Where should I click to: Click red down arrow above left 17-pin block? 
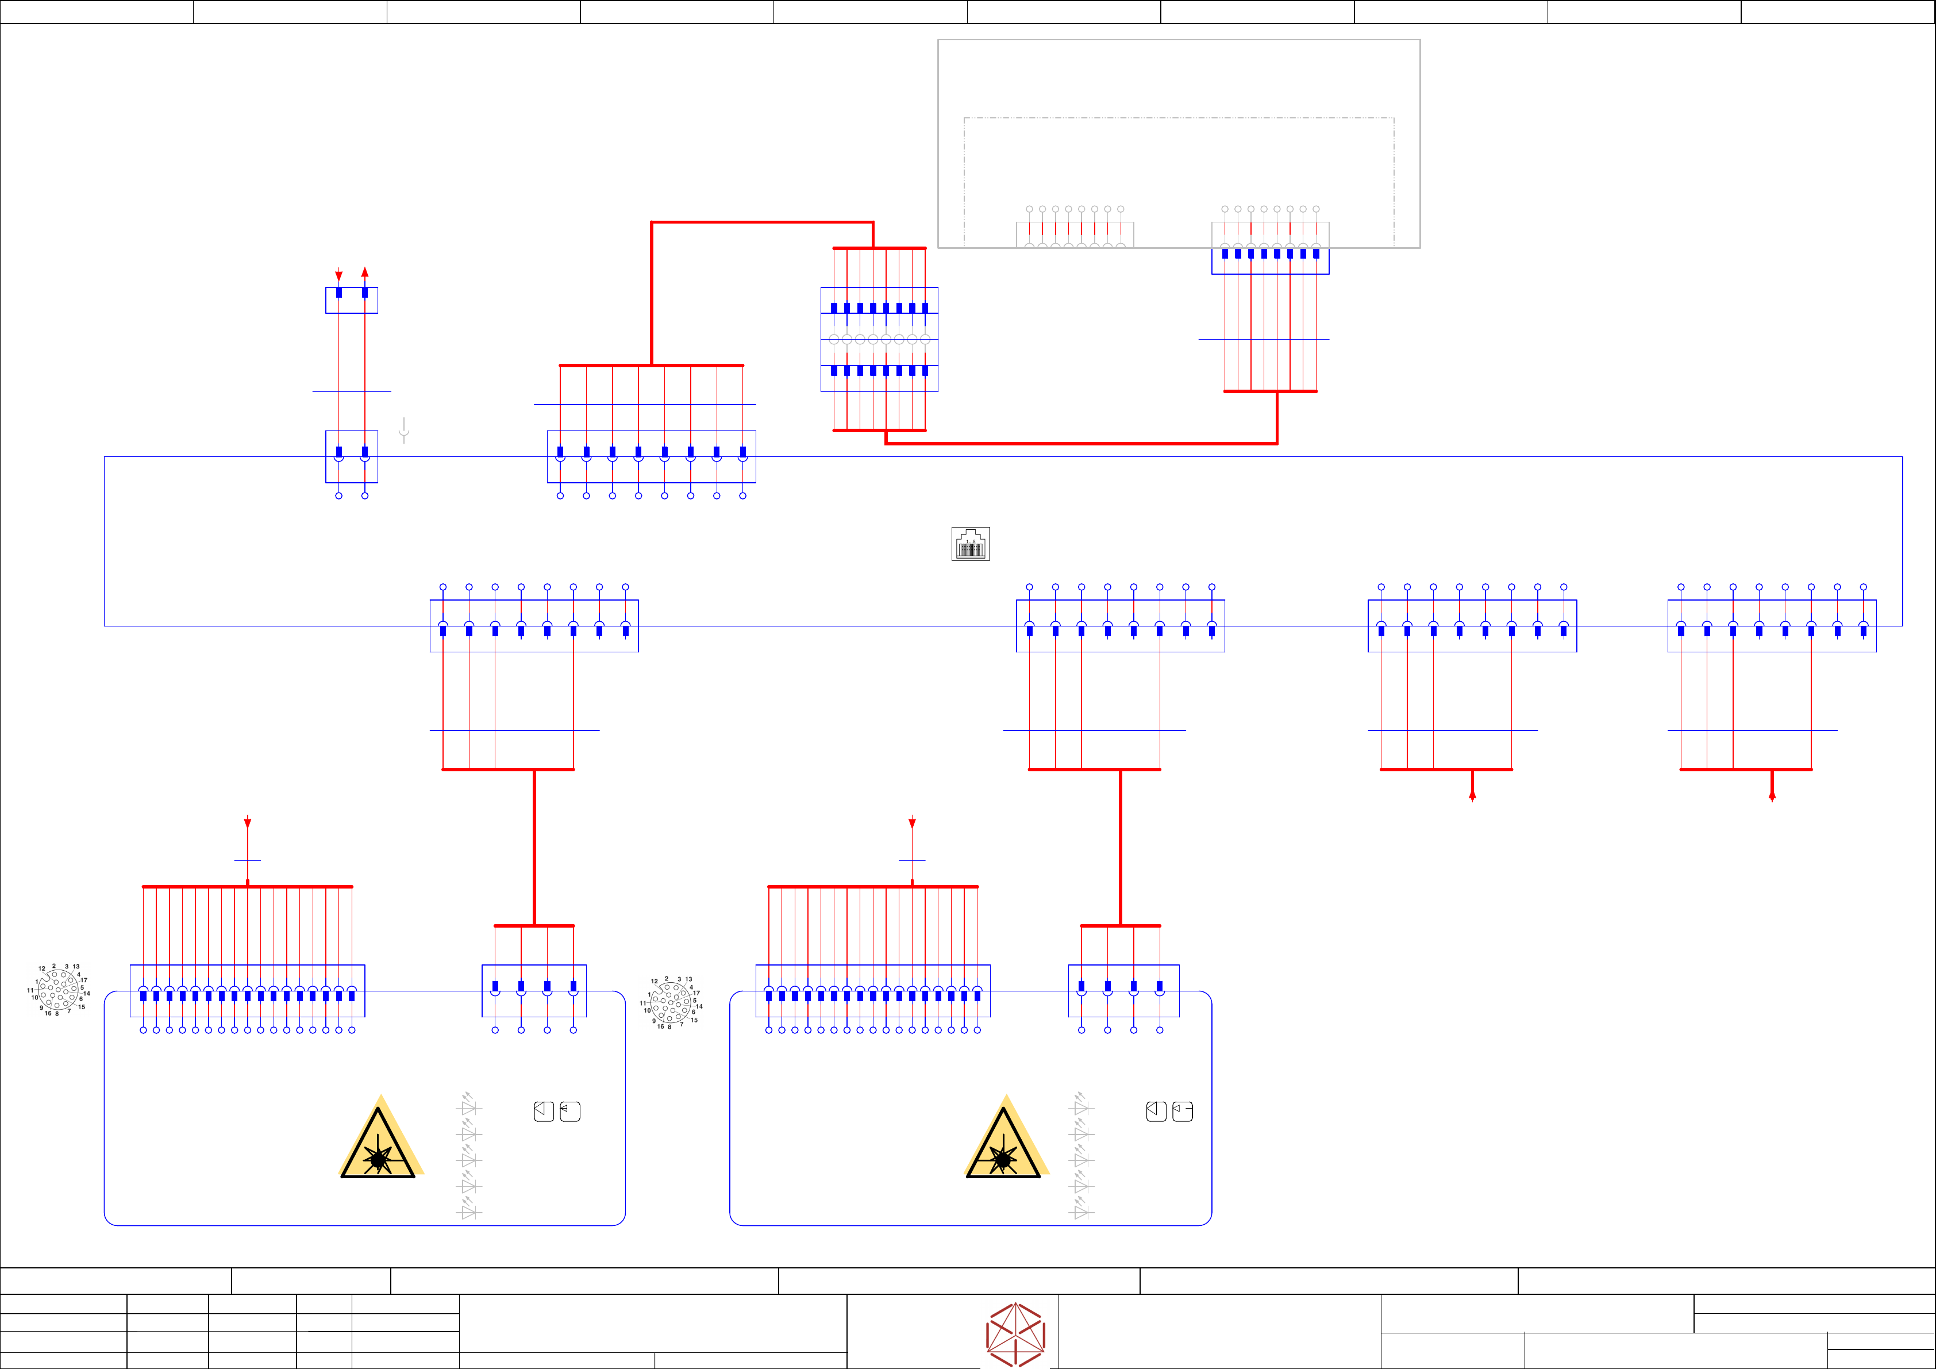247,822
